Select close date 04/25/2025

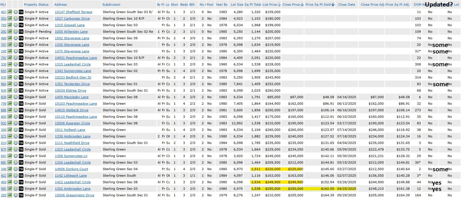pyautogui.click(x=346, y=189)
